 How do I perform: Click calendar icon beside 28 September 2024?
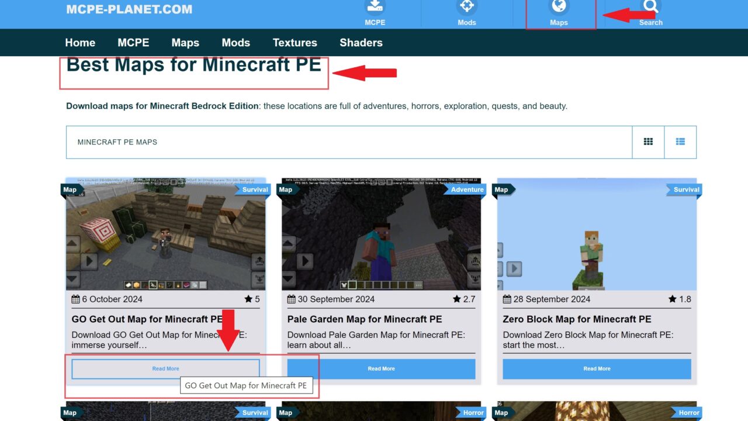click(507, 299)
